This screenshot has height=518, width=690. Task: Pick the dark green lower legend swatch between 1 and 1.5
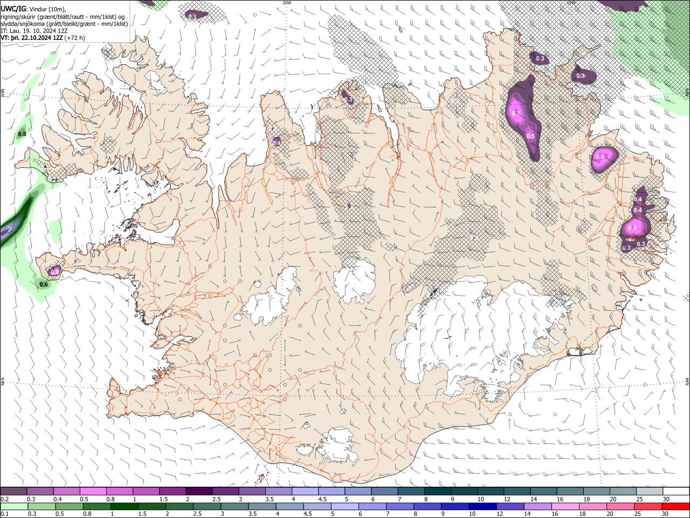pyautogui.click(x=124, y=507)
